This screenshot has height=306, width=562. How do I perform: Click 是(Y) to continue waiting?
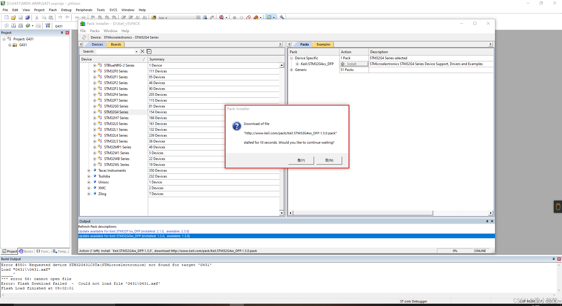301,160
